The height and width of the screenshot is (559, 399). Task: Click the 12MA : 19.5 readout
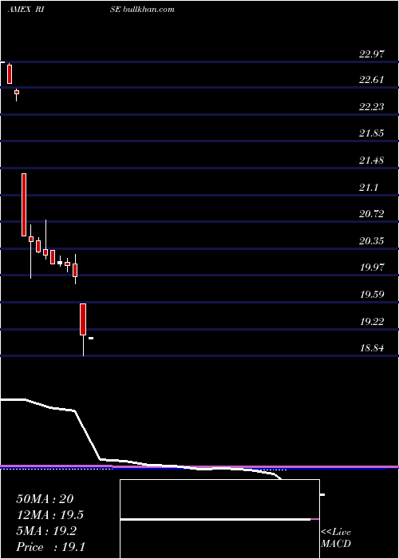pyautogui.click(x=49, y=515)
